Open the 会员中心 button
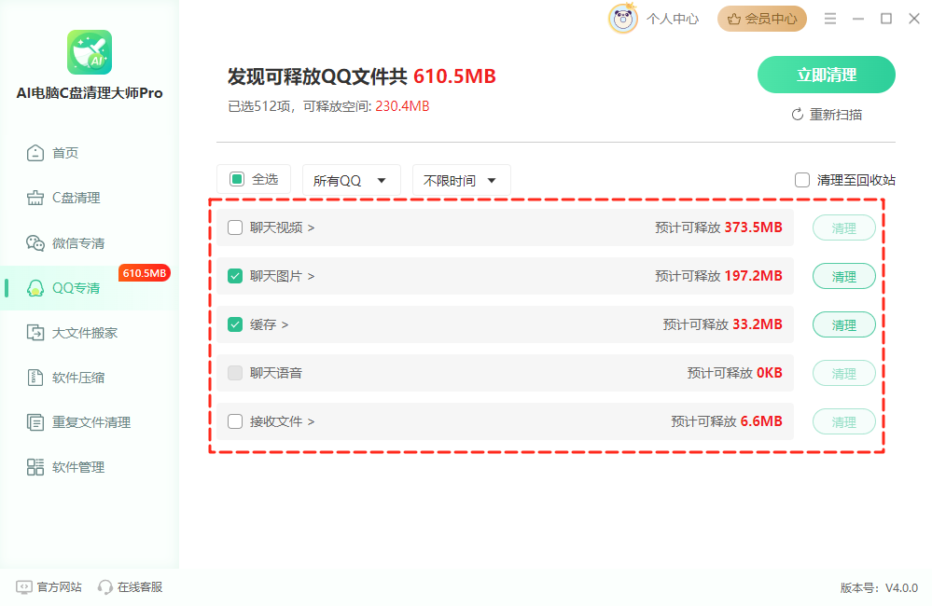The height and width of the screenshot is (606, 932). 762,19
